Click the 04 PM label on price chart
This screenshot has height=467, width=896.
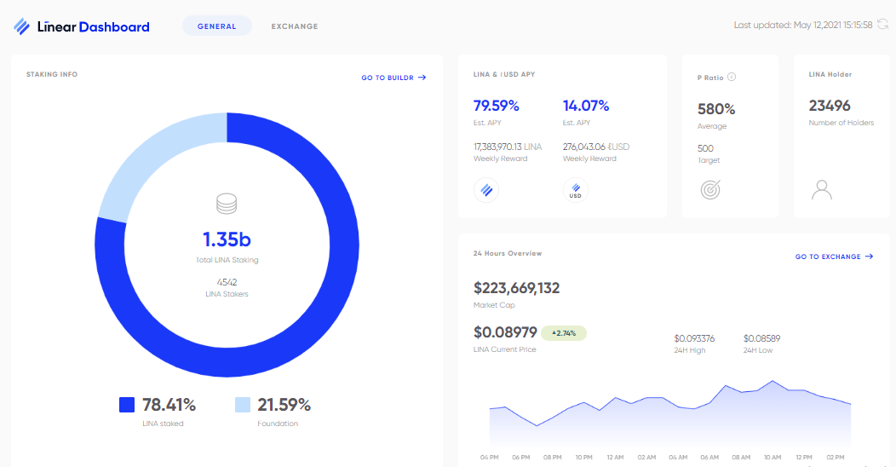[x=489, y=458]
